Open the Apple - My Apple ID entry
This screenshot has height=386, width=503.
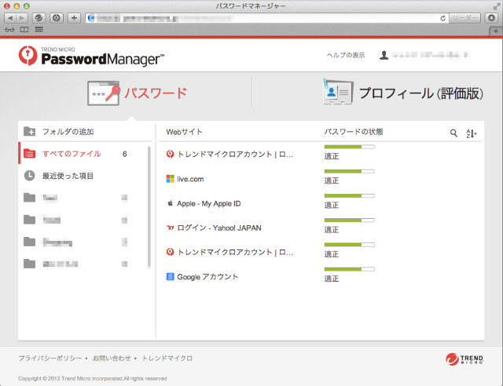point(209,203)
